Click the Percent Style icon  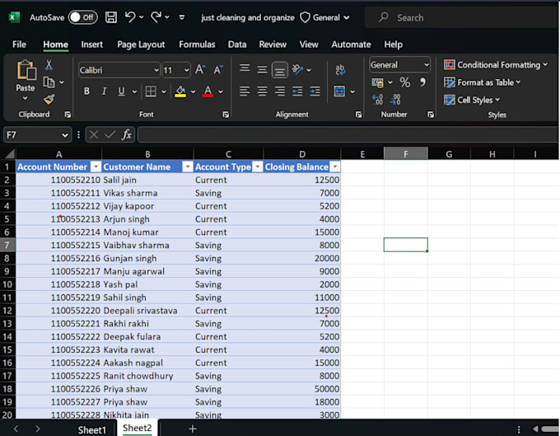tap(404, 82)
